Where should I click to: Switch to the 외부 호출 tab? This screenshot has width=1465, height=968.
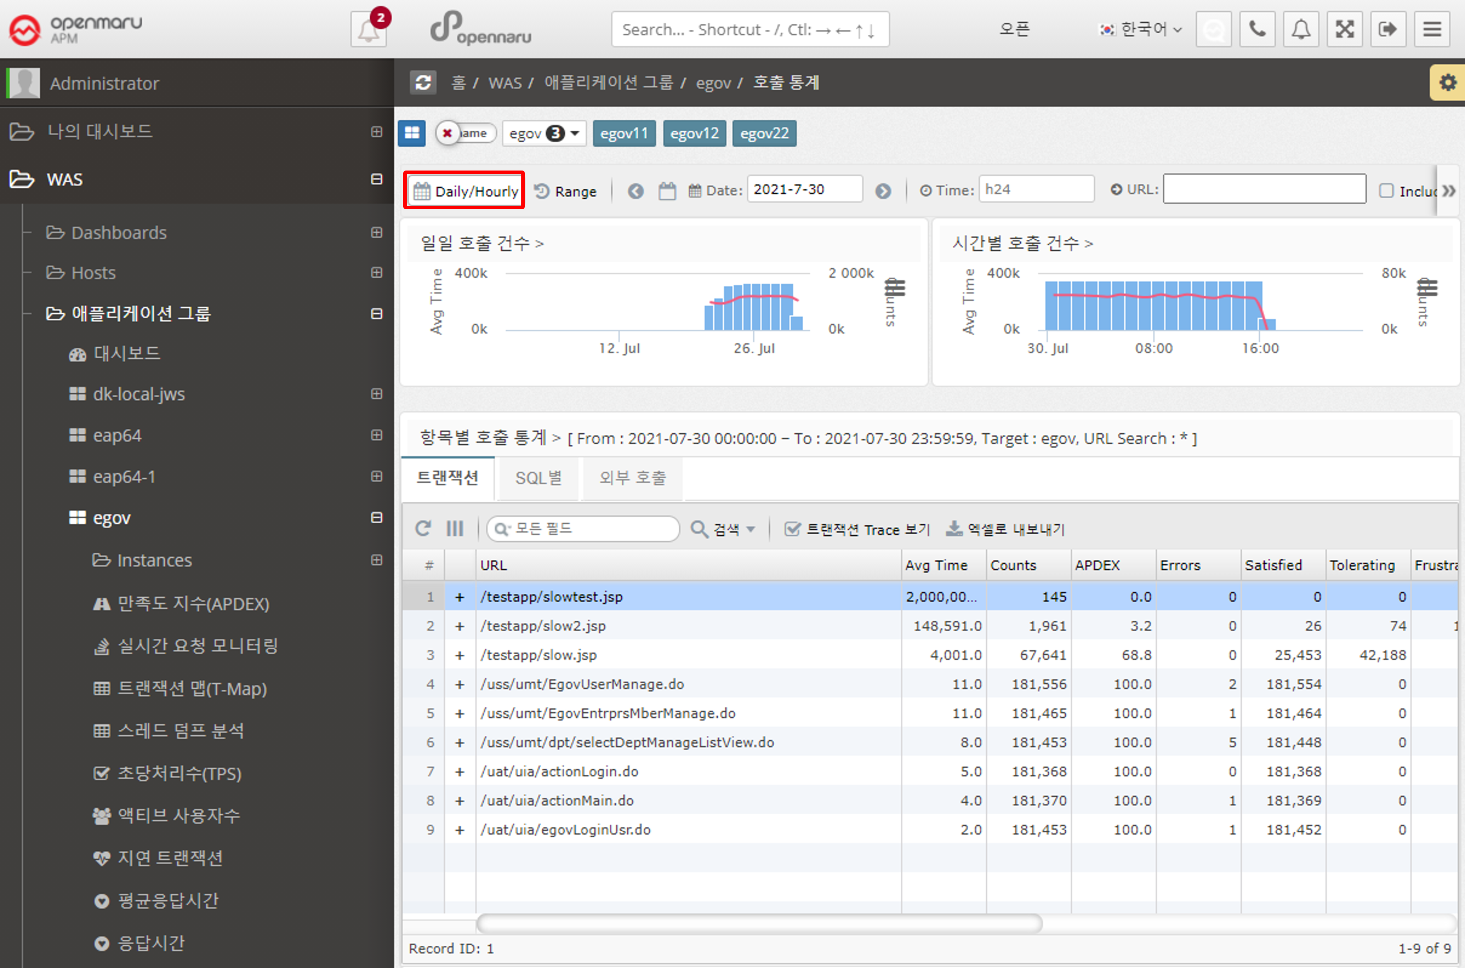click(x=632, y=478)
